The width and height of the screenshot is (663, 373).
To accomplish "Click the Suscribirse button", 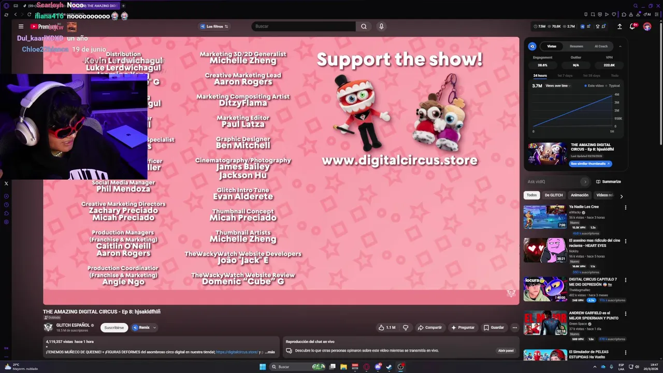I will point(114,327).
